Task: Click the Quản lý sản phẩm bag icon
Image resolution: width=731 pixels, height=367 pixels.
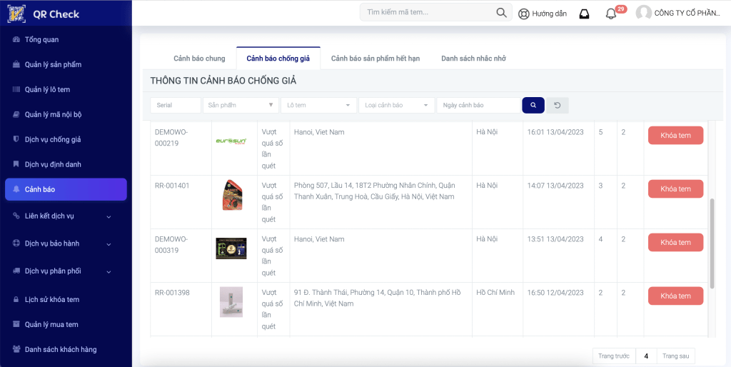Action: tap(16, 64)
